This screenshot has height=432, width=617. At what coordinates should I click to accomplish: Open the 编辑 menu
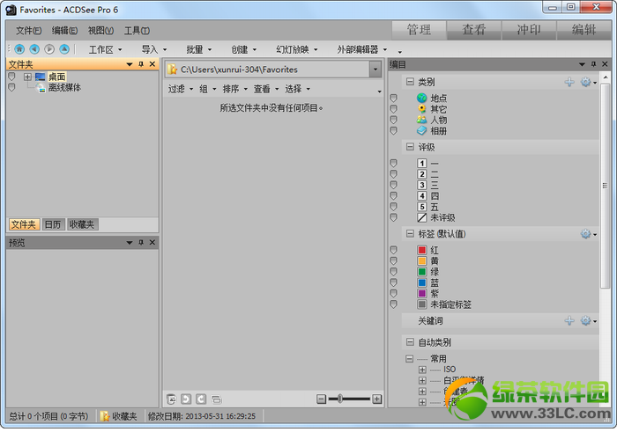pos(64,31)
